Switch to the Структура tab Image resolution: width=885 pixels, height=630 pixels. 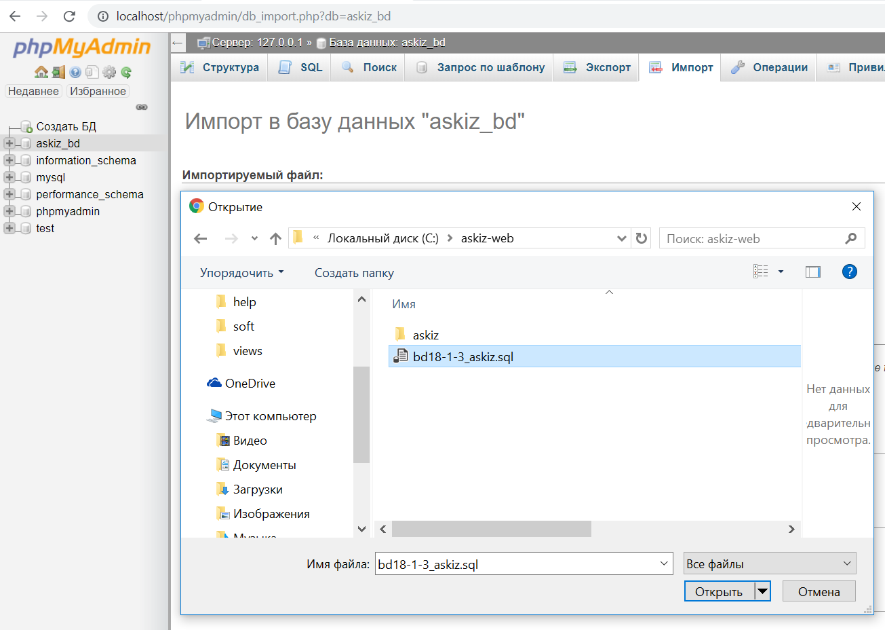click(x=220, y=67)
